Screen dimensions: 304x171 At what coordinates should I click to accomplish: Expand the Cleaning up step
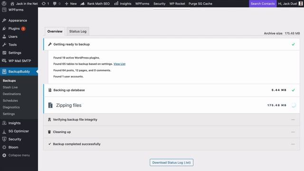coord(171,132)
